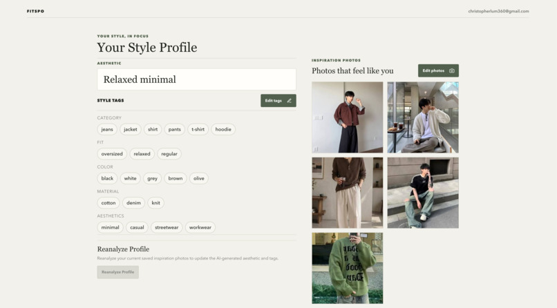Toggle the relaxed fit tag

point(142,154)
